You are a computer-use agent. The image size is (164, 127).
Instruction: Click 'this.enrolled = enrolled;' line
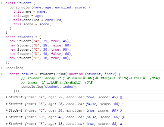[38, 20]
